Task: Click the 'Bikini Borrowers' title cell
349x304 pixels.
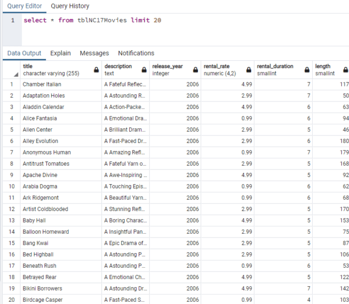Action: 61,288
